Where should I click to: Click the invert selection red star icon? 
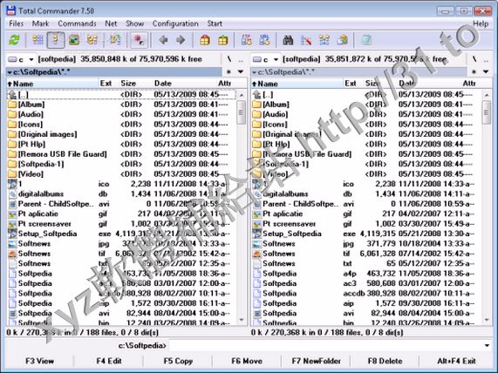(140, 40)
